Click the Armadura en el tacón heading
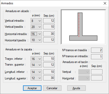 click(76, 62)
